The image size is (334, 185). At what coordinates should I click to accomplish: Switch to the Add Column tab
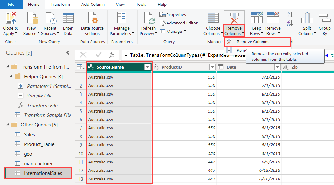(x=93, y=4)
